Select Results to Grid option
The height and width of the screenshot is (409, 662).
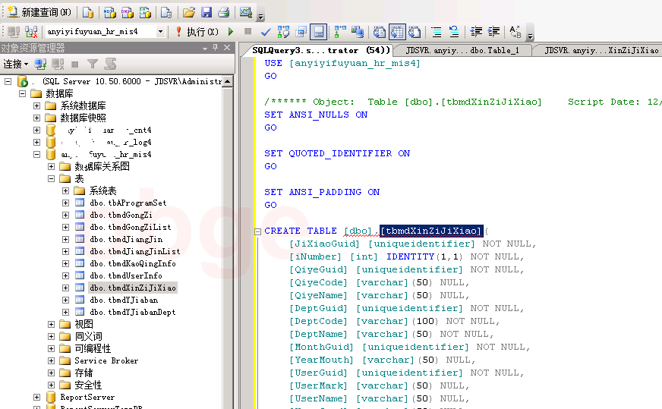[397, 32]
